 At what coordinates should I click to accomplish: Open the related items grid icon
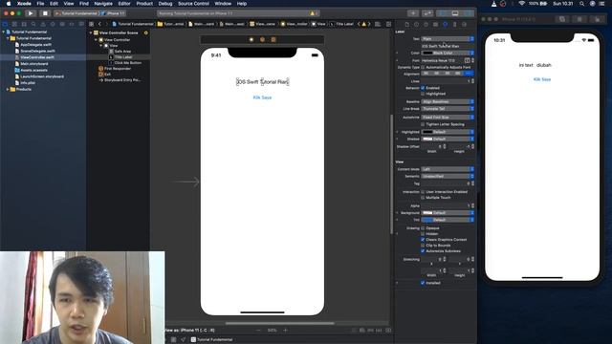(x=92, y=24)
